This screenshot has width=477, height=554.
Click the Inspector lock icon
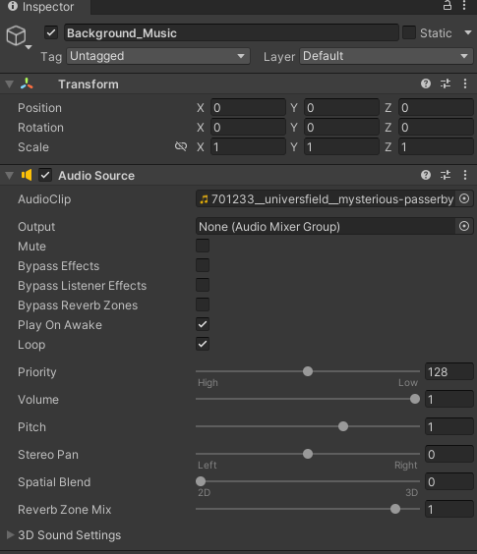click(x=447, y=5)
